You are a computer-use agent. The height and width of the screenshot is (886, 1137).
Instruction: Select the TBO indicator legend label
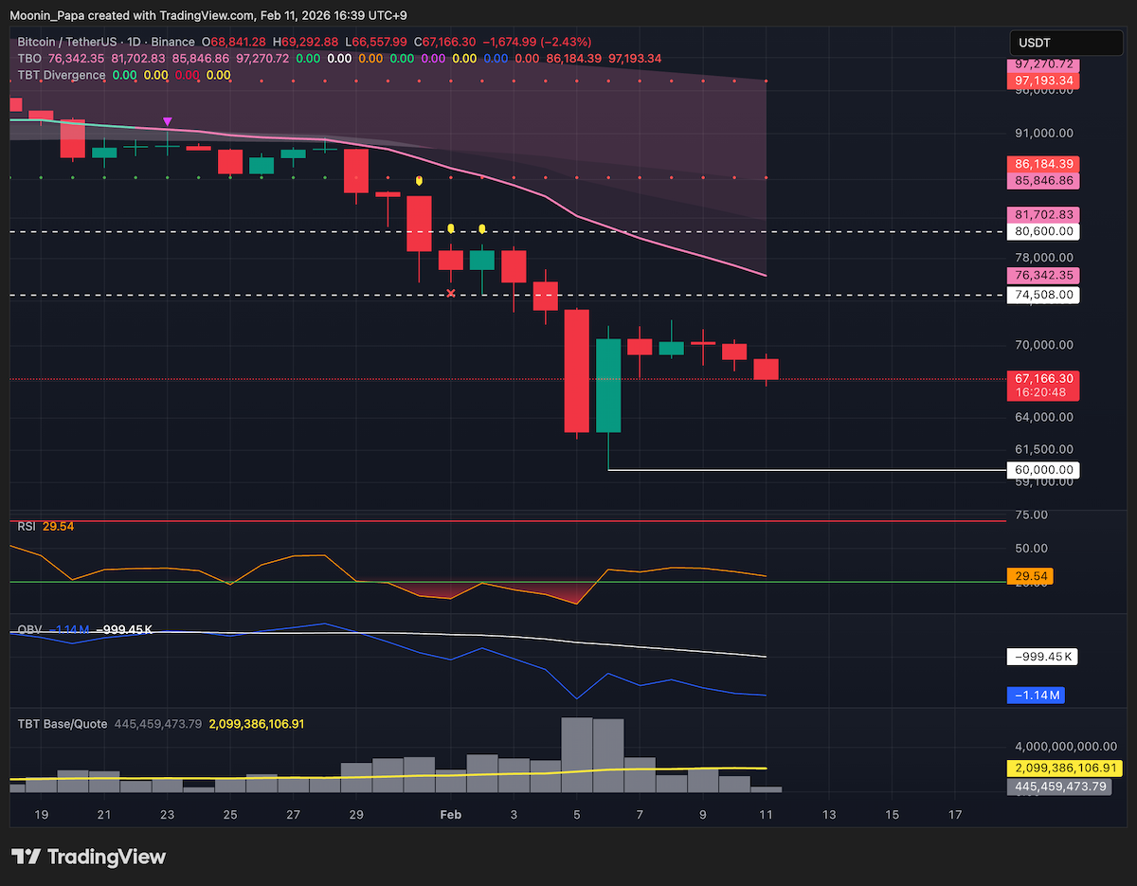[x=28, y=59]
